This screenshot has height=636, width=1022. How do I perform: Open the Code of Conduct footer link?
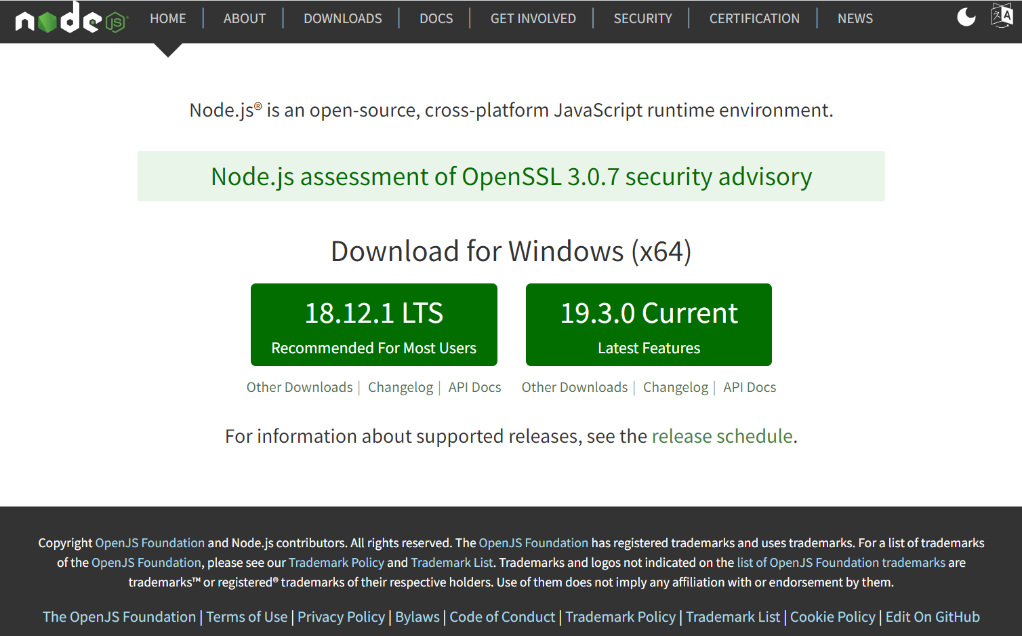click(502, 617)
